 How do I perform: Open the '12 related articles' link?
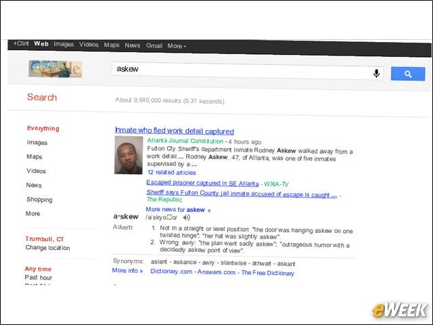coord(171,173)
